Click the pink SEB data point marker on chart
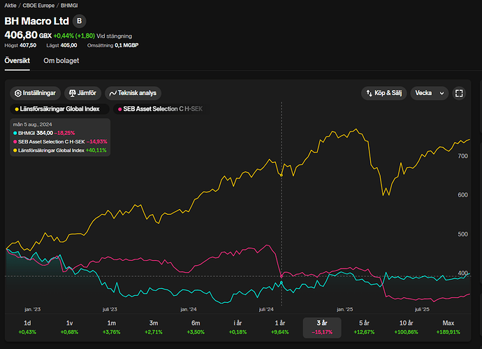This screenshot has width=482, height=349. pos(281,276)
